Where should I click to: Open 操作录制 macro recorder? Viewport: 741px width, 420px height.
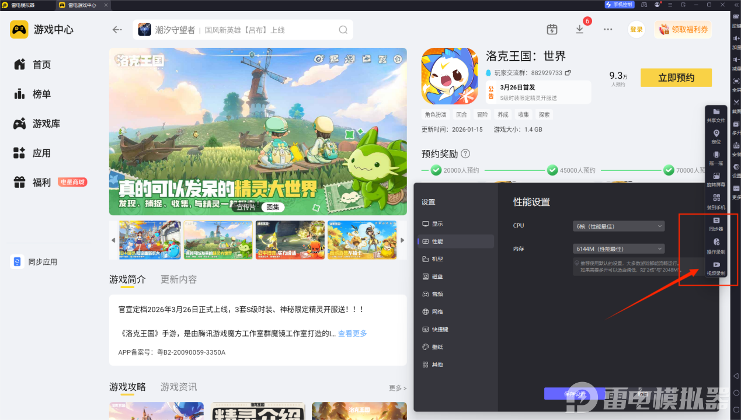pos(716,246)
